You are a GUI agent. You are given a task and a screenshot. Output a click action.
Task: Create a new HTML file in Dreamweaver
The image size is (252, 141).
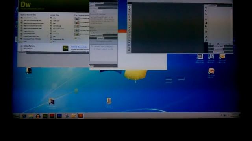coord(54,18)
